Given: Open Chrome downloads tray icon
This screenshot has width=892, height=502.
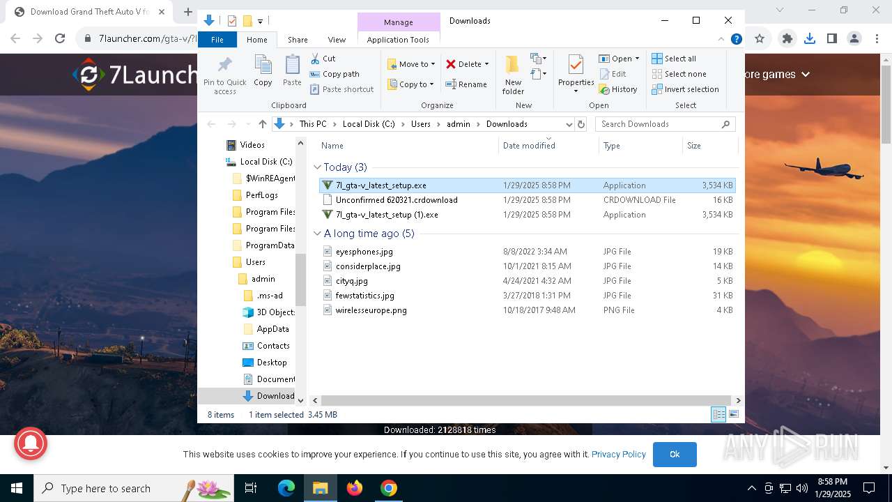Looking at the screenshot, I should [810, 39].
